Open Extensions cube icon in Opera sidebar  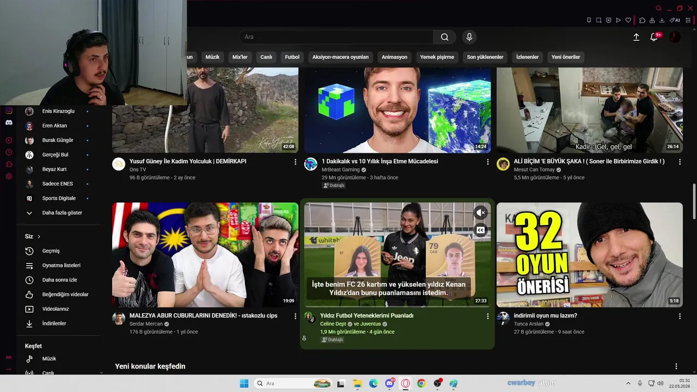pos(9,164)
